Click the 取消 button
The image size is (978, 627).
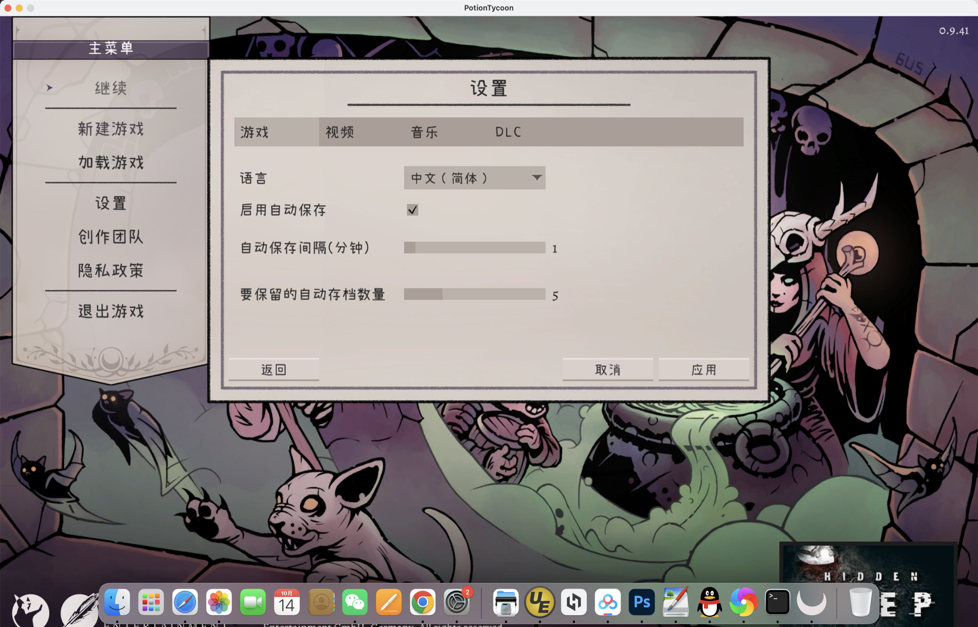coord(608,370)
